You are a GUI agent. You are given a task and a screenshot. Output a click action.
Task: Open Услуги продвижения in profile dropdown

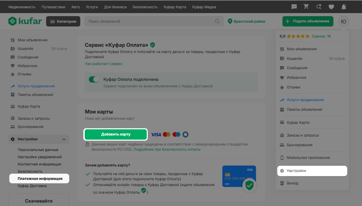[305, 100]
